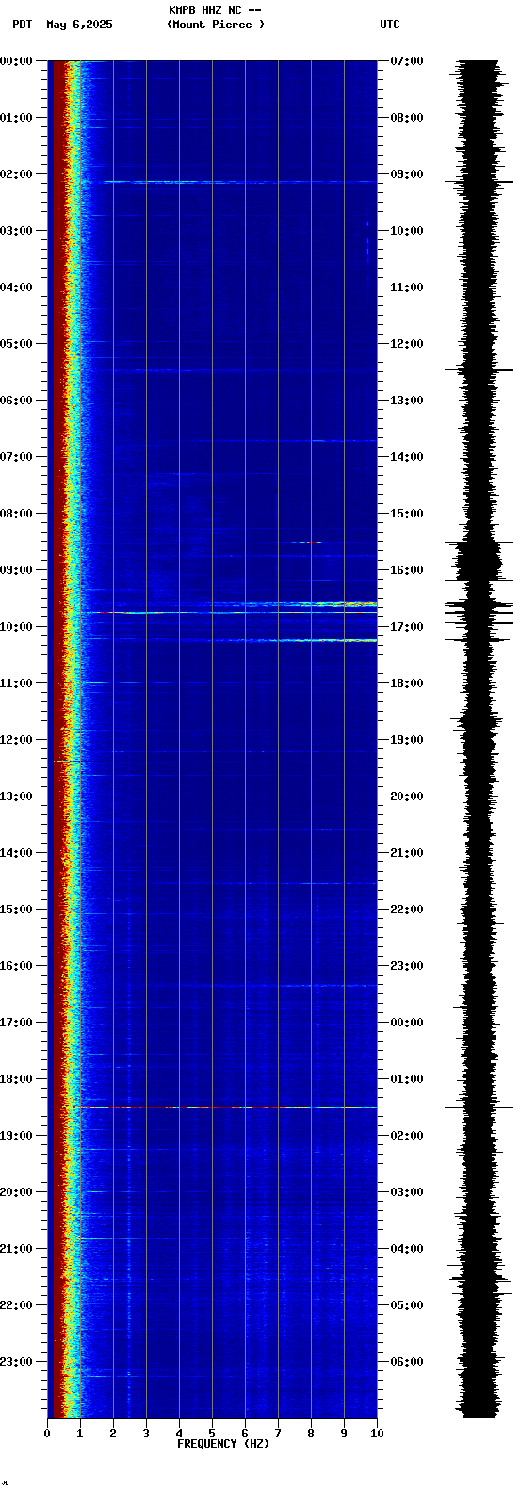This screenshot has width=520, height=1493.
Task: Click the 23:00 label on PDT axis
Action: click(16, 1362)
